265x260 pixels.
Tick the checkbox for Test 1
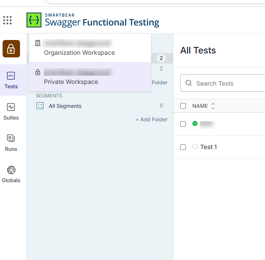pos(183,147)
